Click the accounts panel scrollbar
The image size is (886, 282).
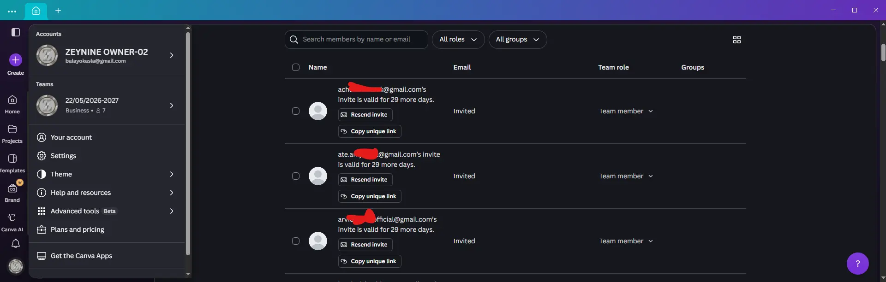coord(188,143)
